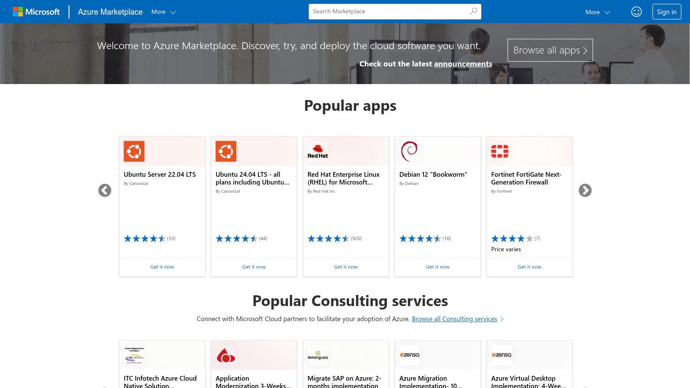Click the Microsoft logo

[x=36, y=12]
